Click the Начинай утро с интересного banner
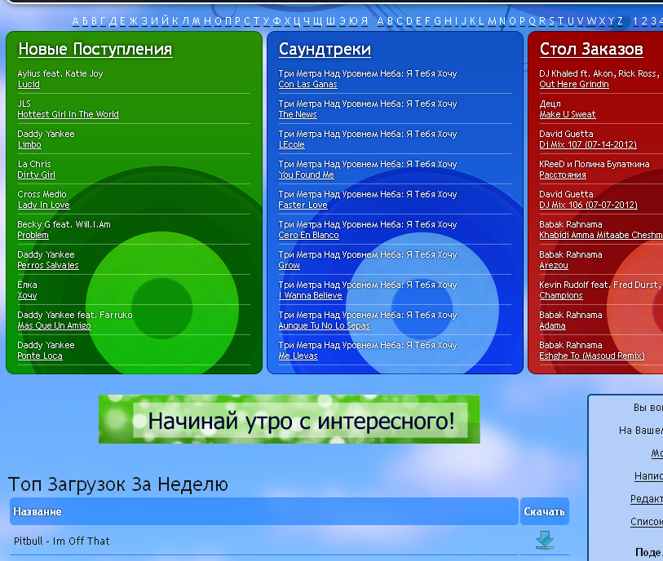Viewport: 663px width, 561px height. (290, 420)
